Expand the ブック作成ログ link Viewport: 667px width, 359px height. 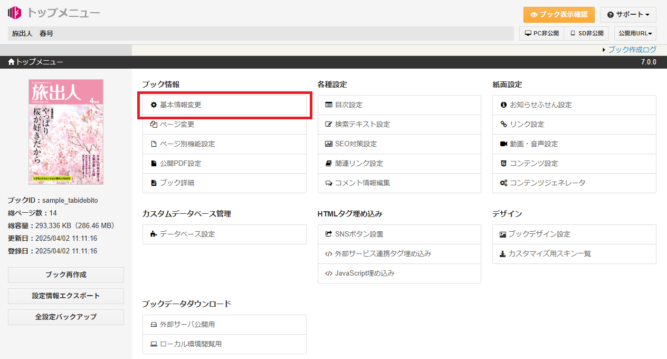click(632, 50)
